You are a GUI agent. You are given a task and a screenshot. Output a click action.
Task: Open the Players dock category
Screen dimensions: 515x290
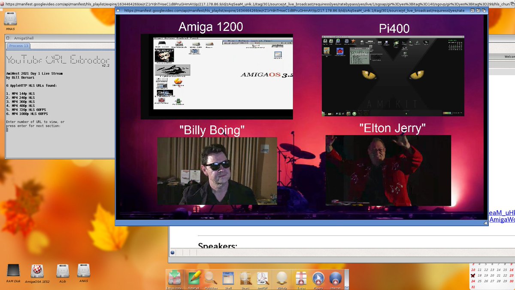click(318, 280)
